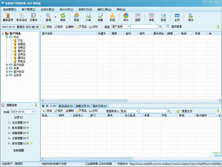Open the 报表打印(P) menu
The width and height of the screenshot is (222, 167).
(x=85, y=10)
